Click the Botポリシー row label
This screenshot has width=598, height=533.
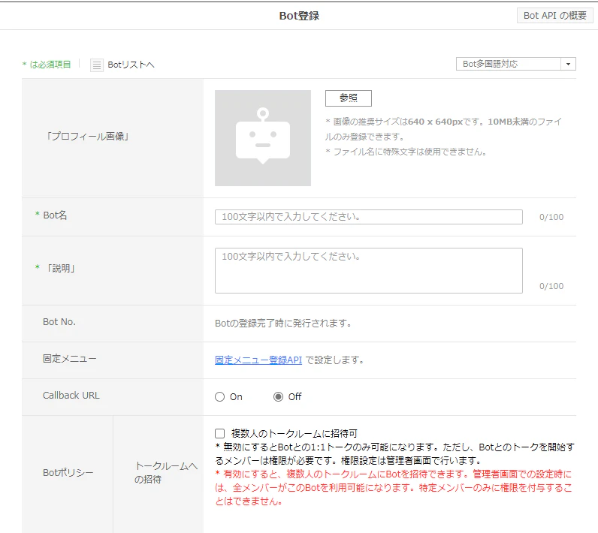click(68, 473)
